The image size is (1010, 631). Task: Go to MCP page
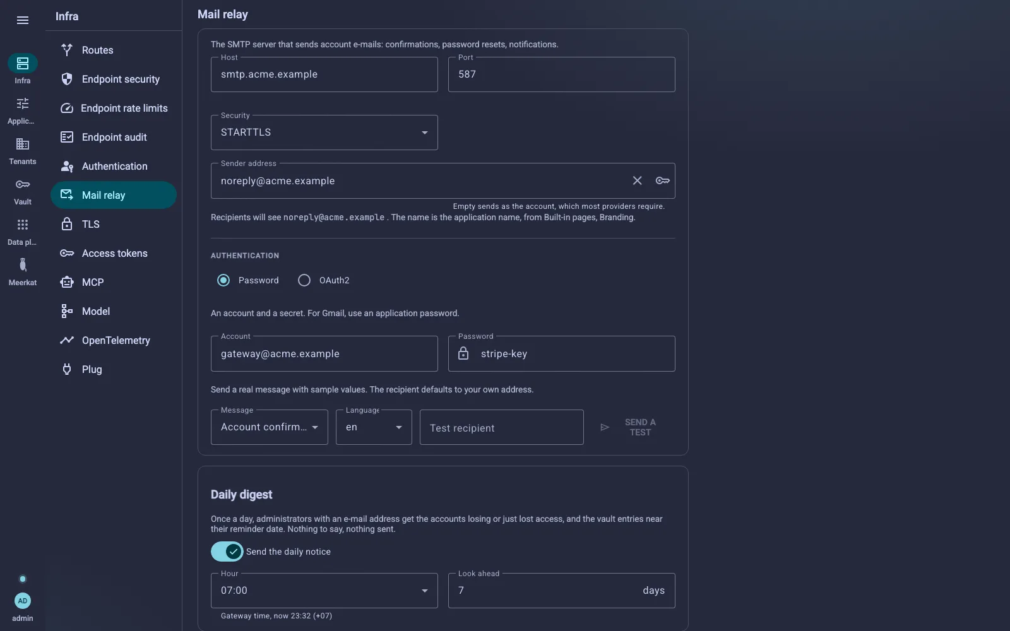pyautogui.click(x=114, y=282)
